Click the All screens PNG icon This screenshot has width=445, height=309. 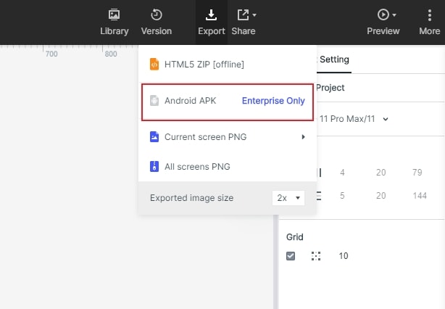pos(154,167)
